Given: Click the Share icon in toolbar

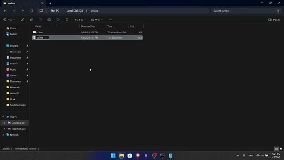Looking at the screenshot, I should (x=58, y=20).
